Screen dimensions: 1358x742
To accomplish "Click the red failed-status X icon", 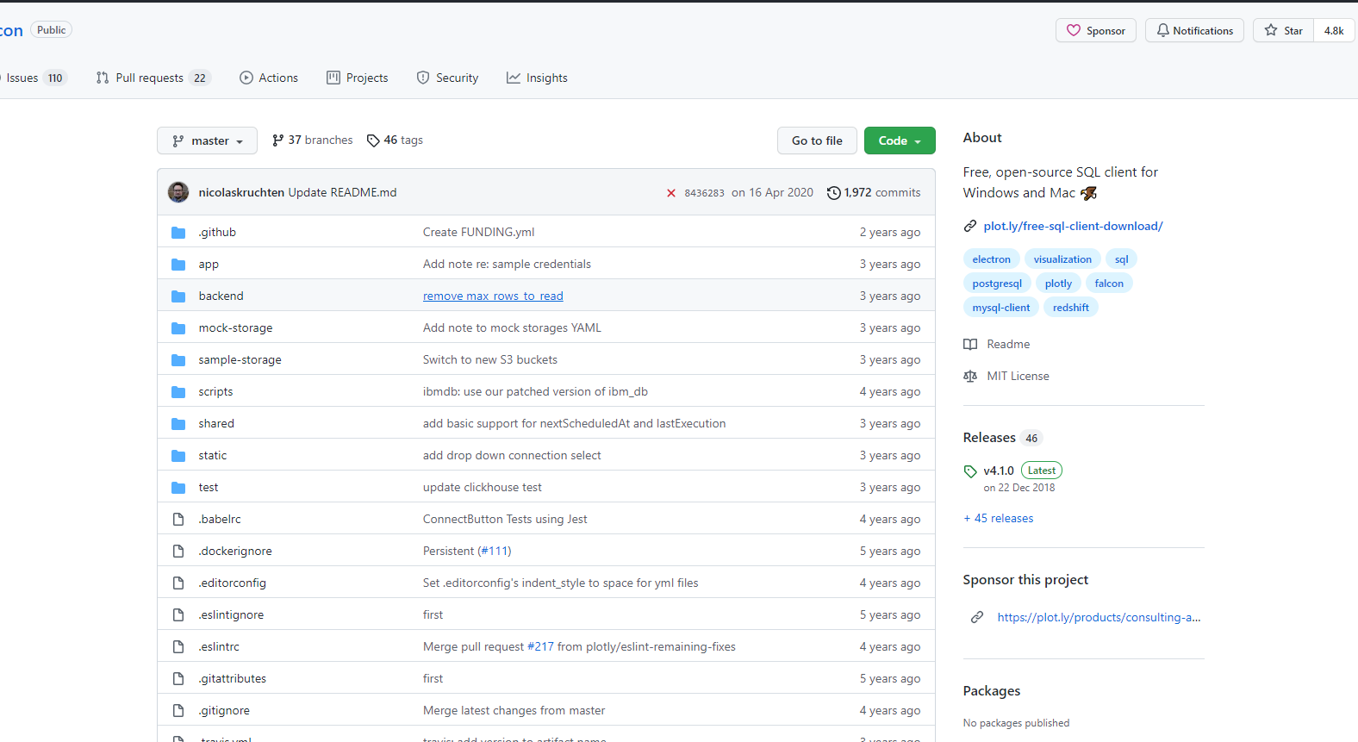I will (670, 193).
